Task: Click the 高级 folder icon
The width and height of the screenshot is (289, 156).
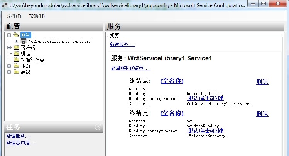Action: (x=17, y=72)
